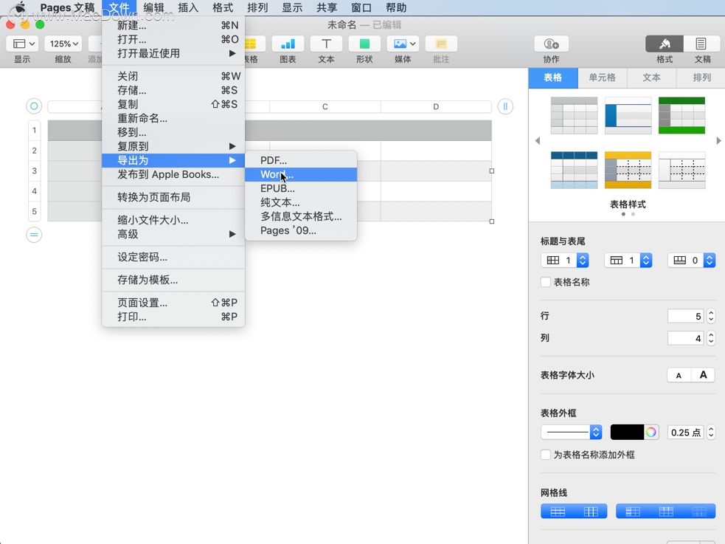Click the column count stepper for 列
Screen dimensions: 725x544
coord(711,338)
